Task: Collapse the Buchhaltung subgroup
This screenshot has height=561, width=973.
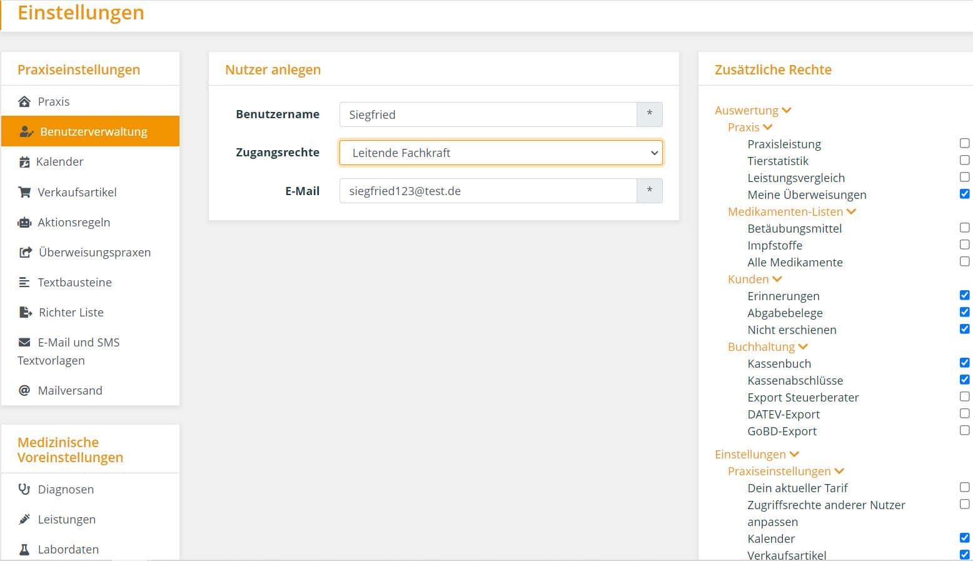Action: click(768, 346)
